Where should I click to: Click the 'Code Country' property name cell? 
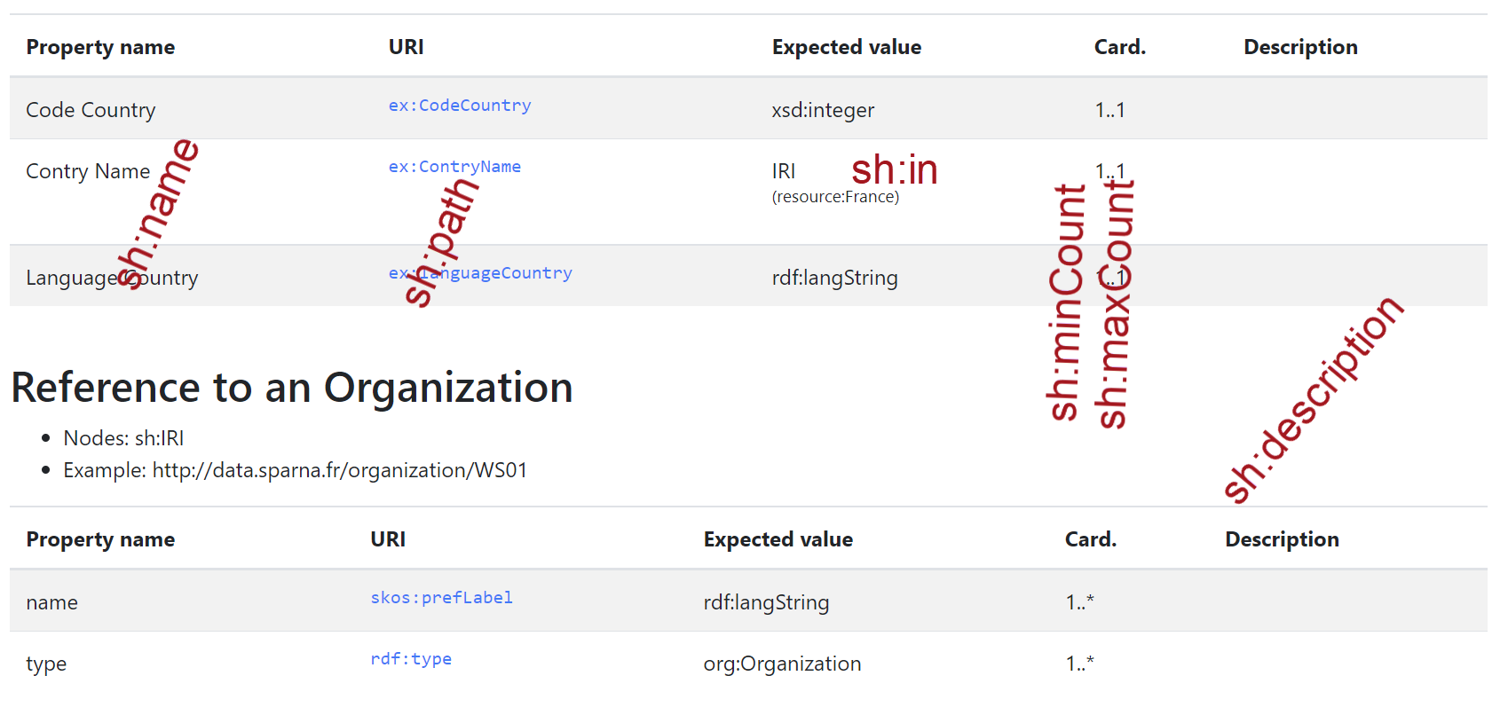point(91,110)
